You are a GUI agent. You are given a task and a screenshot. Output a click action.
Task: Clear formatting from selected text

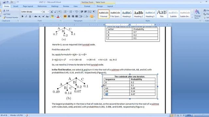click(59, 12)
